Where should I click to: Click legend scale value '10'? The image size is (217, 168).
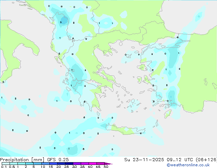coord(43,167)
